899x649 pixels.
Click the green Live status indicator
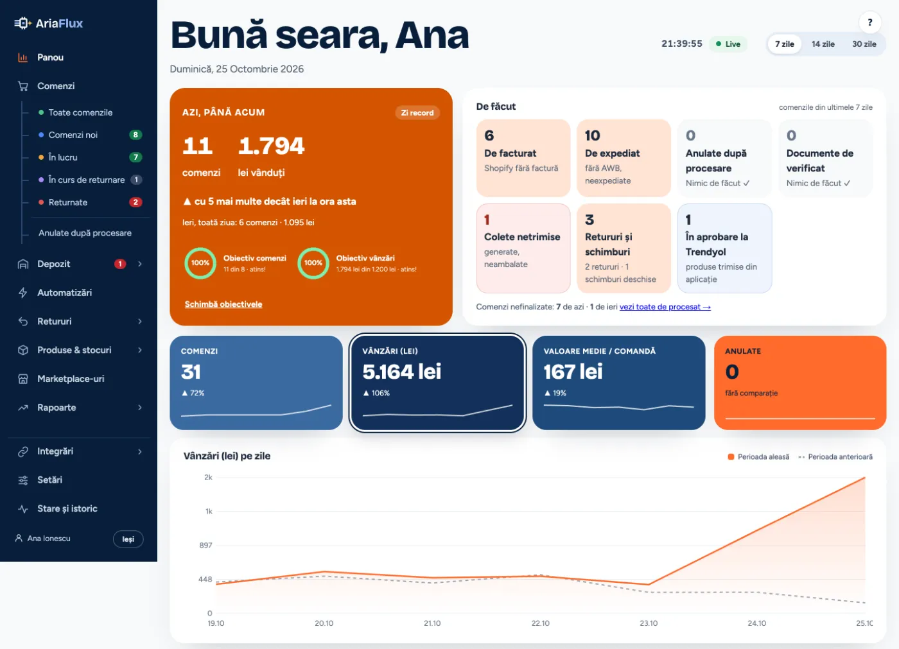[728, 44]
